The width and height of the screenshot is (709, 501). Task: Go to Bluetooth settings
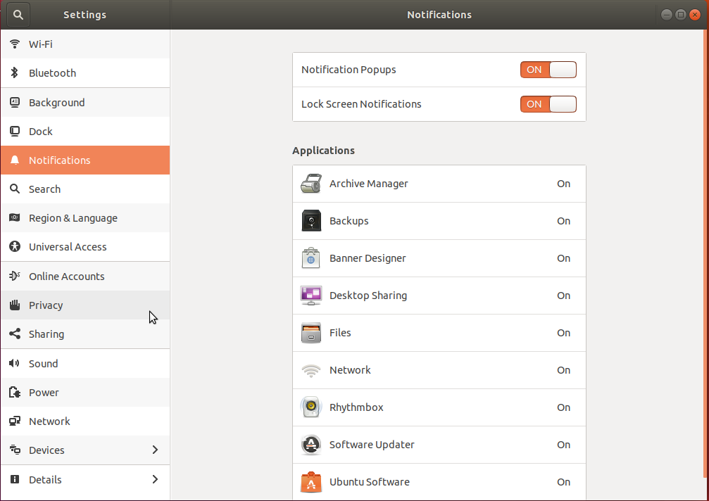point(85,72)
